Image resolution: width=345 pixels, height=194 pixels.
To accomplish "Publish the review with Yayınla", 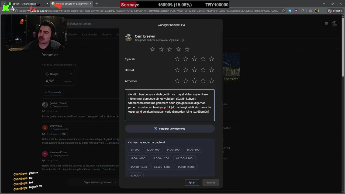I will [x=211, y=182].
